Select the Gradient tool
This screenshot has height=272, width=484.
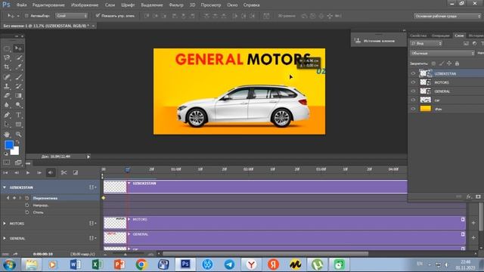(x=18, y=96)
